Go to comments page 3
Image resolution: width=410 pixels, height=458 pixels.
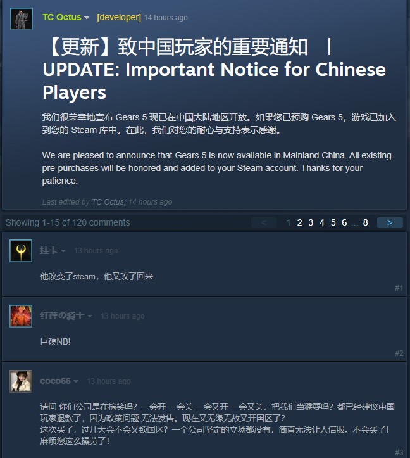coord(311,222)
